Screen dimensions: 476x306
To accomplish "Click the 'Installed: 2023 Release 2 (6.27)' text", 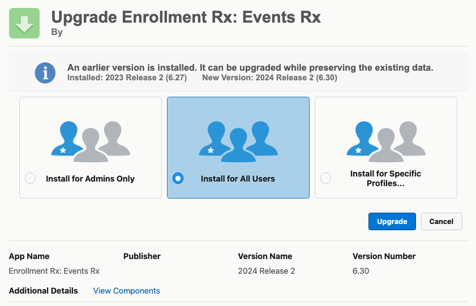I will (x=127, y=78).
